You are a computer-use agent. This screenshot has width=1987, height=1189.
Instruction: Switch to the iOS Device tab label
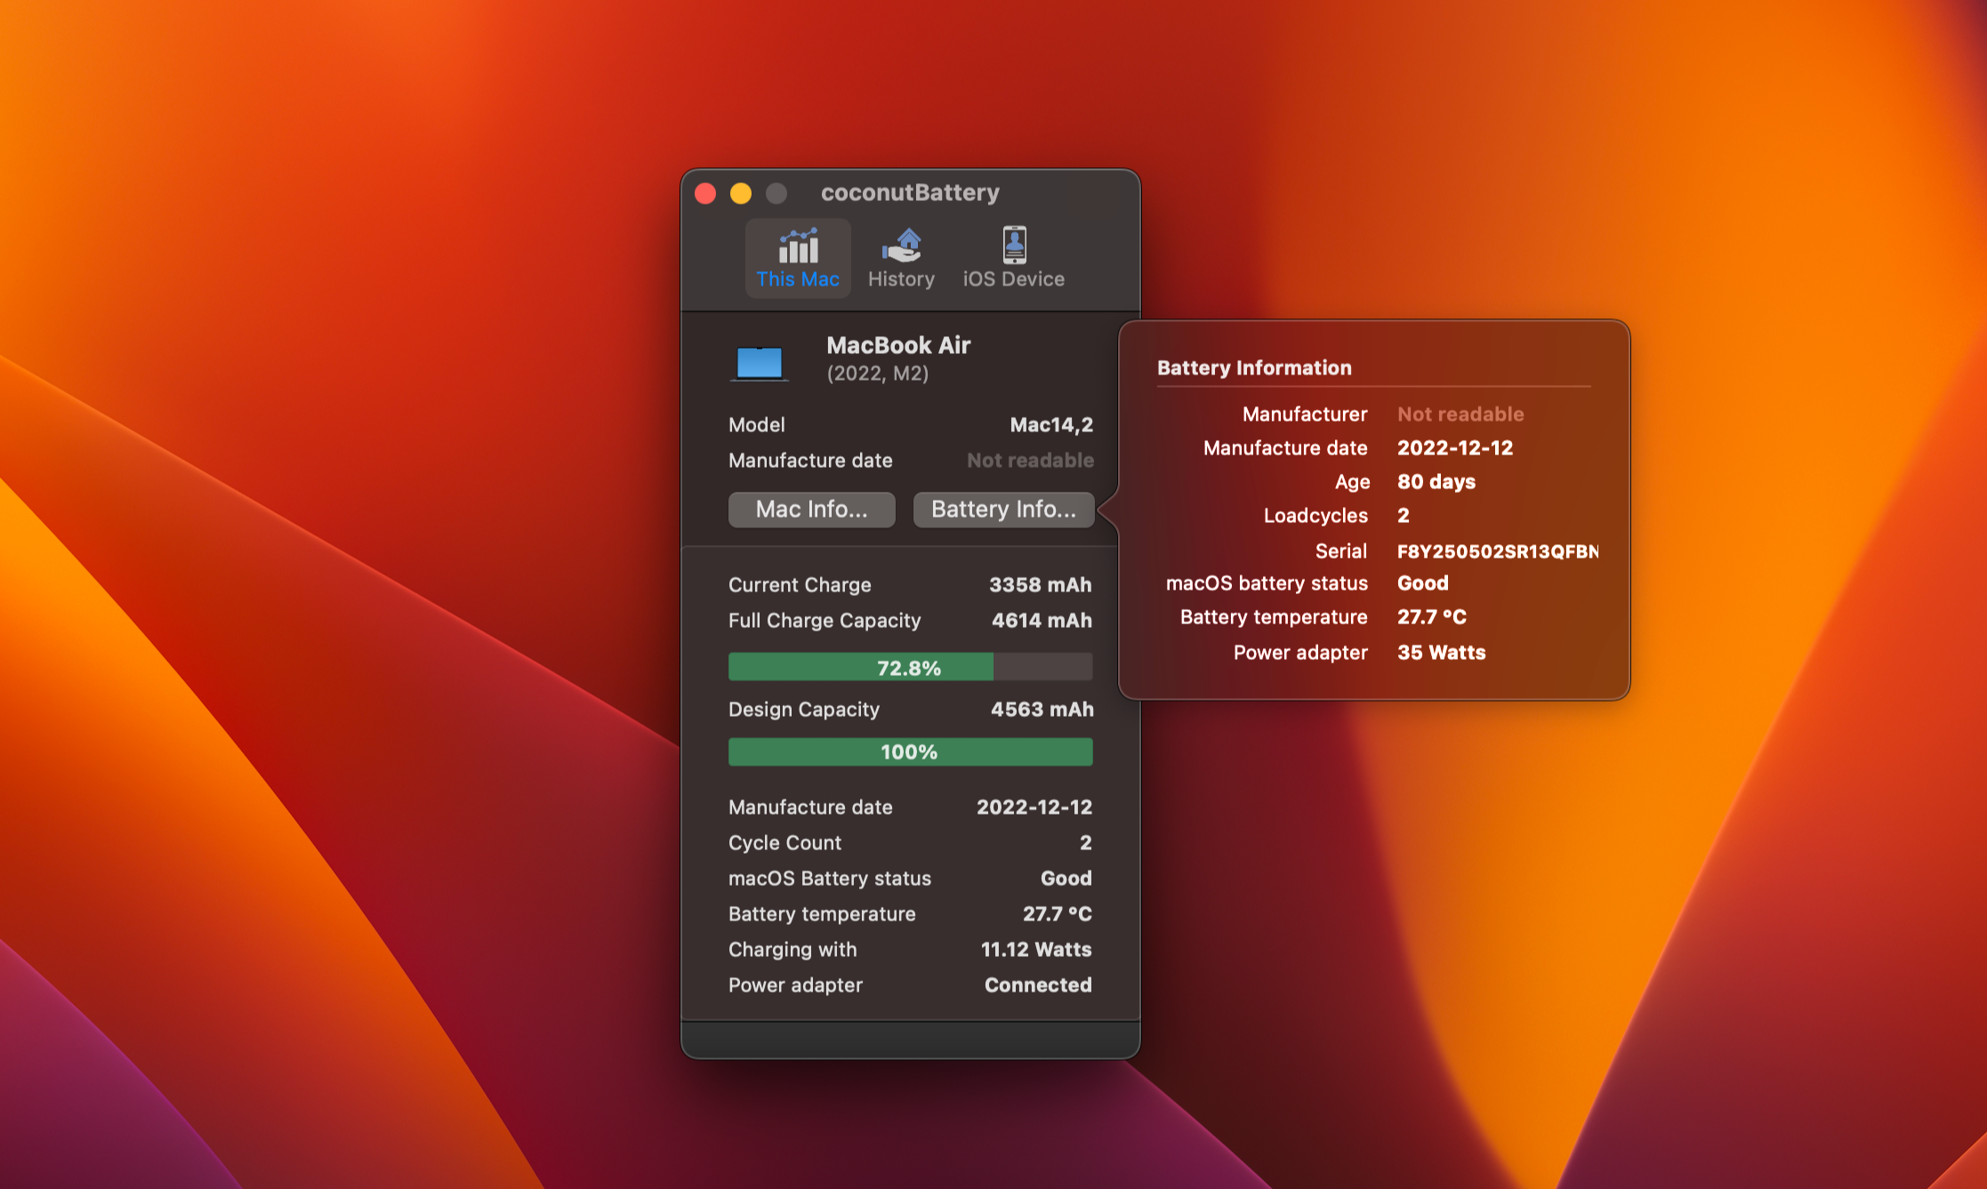tap(1013, 279)
